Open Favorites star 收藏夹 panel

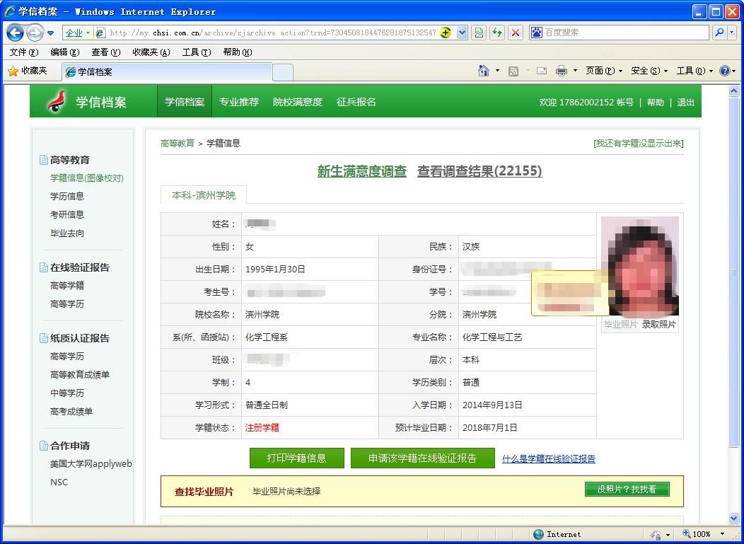coord(27,71)
